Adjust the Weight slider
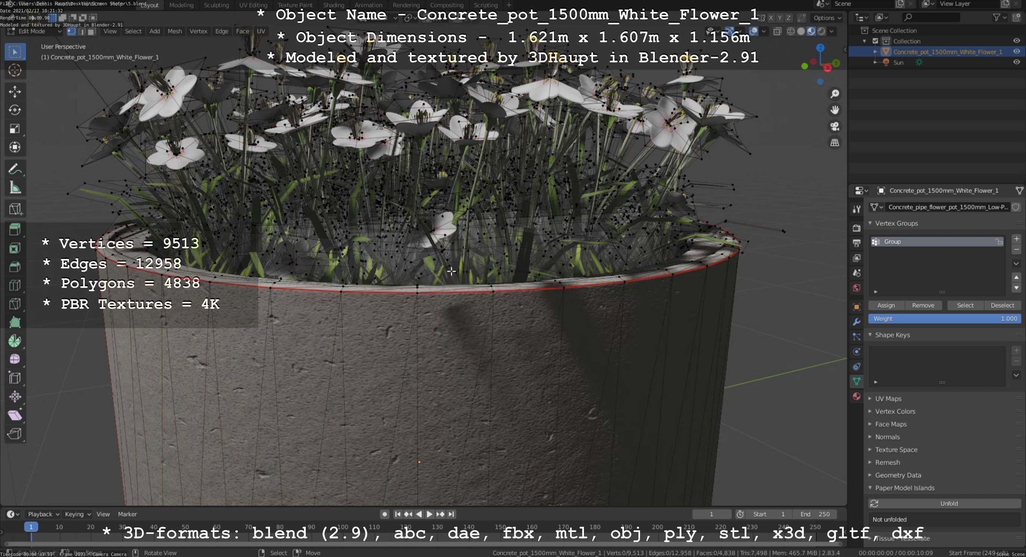 click(945, 318)
